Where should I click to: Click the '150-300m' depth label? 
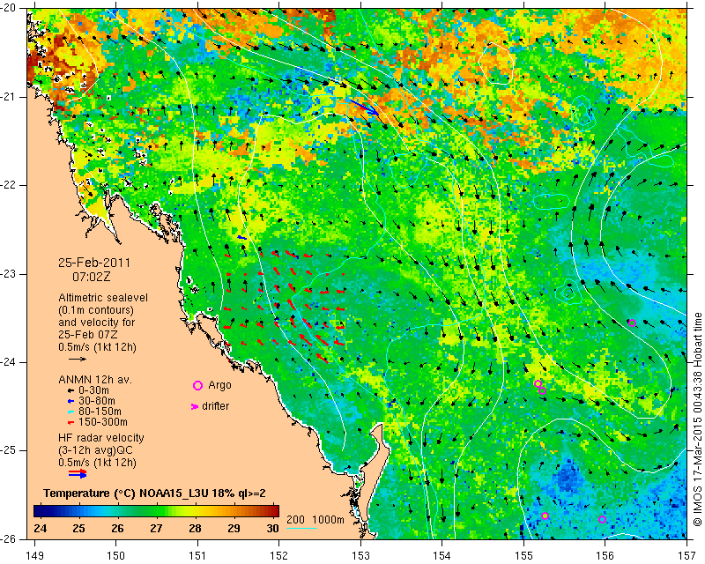click(x=103, y=422)
